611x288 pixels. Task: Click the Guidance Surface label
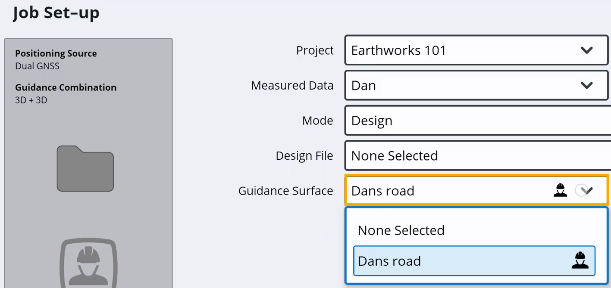[285, 191]
